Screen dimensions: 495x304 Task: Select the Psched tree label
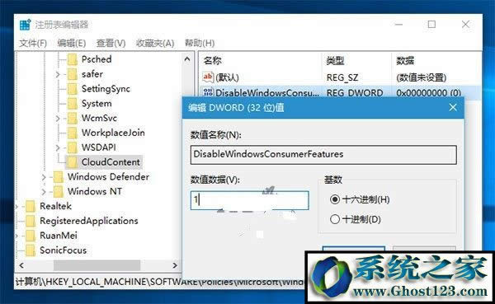pos(97,59)
